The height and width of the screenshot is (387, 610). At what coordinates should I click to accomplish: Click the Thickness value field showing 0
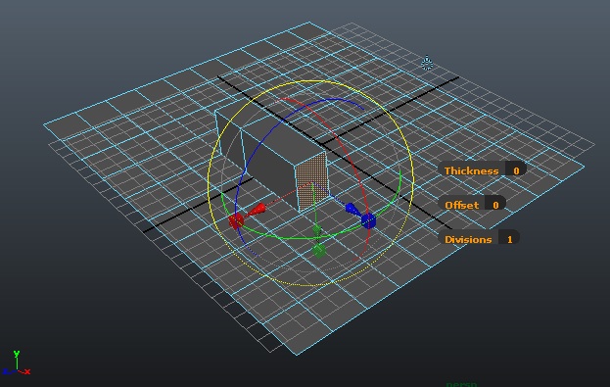click(516, 170)
